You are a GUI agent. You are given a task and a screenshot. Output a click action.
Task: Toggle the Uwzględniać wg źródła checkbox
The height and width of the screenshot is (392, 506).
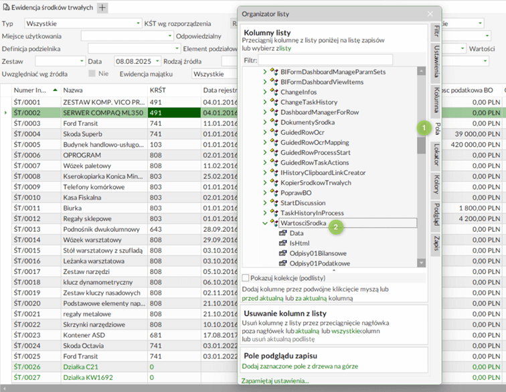(92, 74)
